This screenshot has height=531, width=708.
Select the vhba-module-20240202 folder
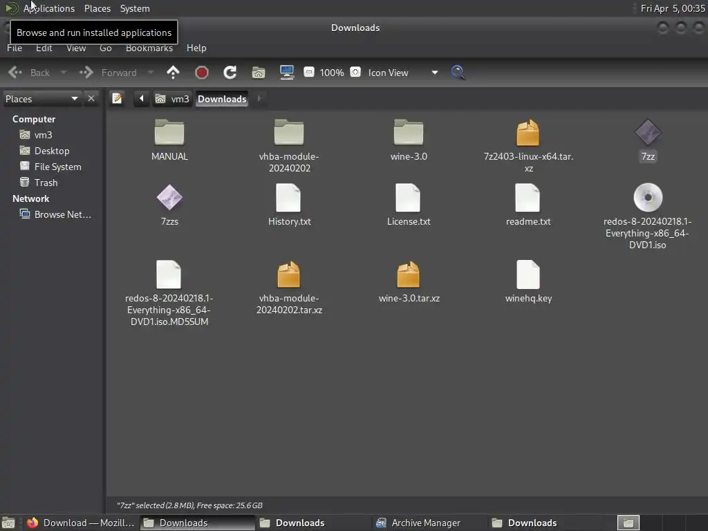[289, 146]
